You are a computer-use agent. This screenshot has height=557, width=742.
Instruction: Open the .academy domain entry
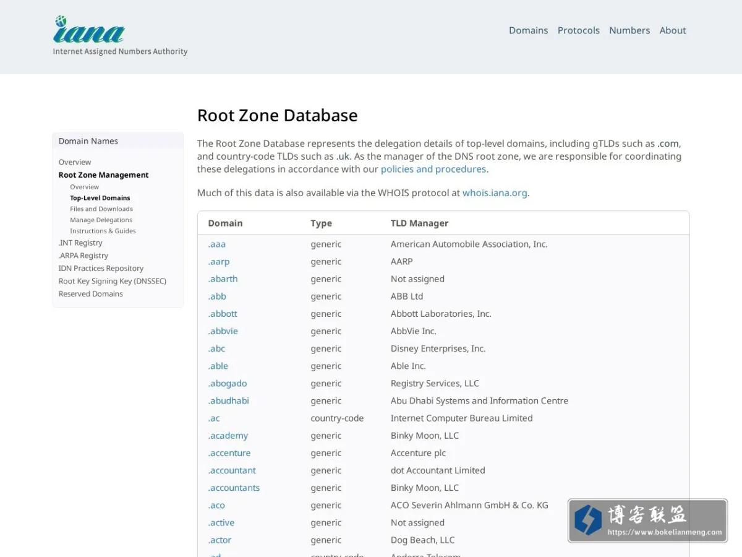pyautogui.click(x=228, y=435)
